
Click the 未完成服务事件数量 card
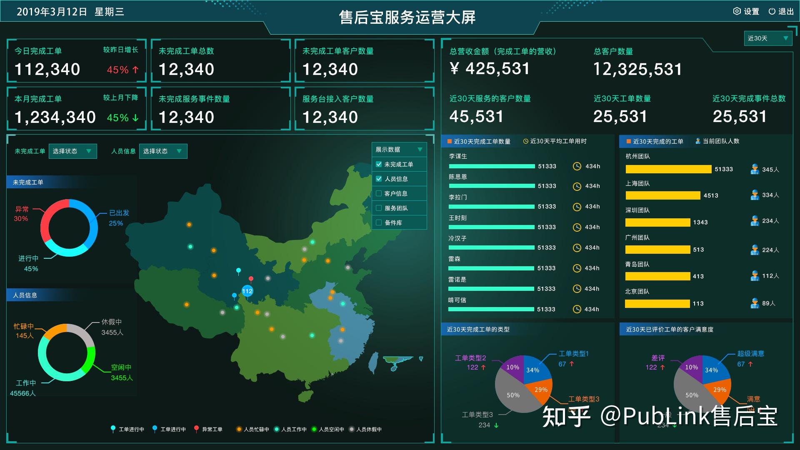point(221,108)
